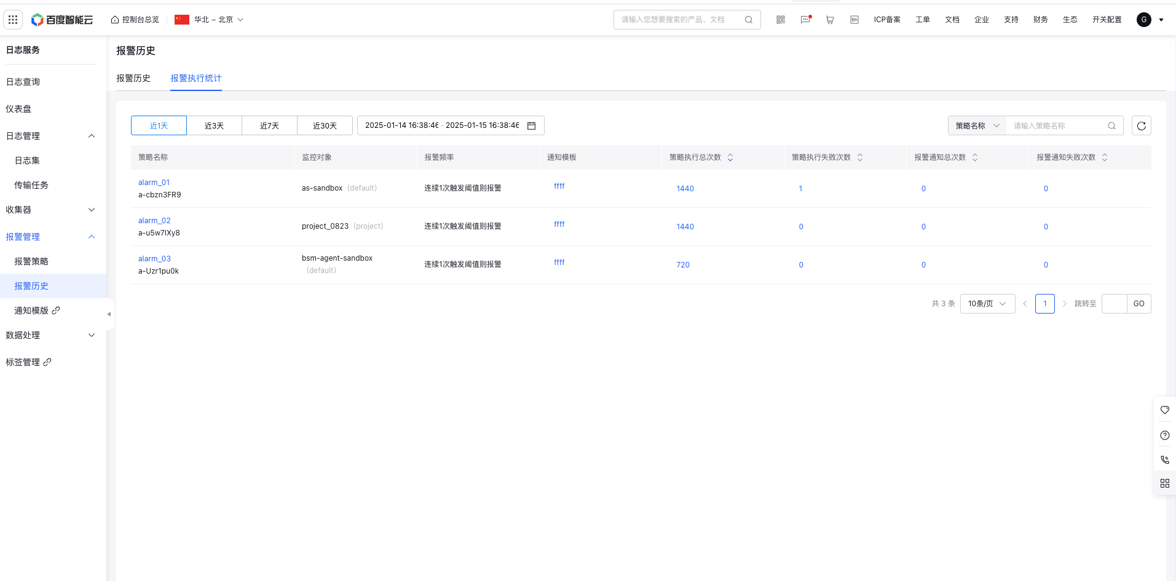This screenshot has height=581, width=1176.
Task: Click ffff template link in alarm_01 row
Action: pos(559,186)
